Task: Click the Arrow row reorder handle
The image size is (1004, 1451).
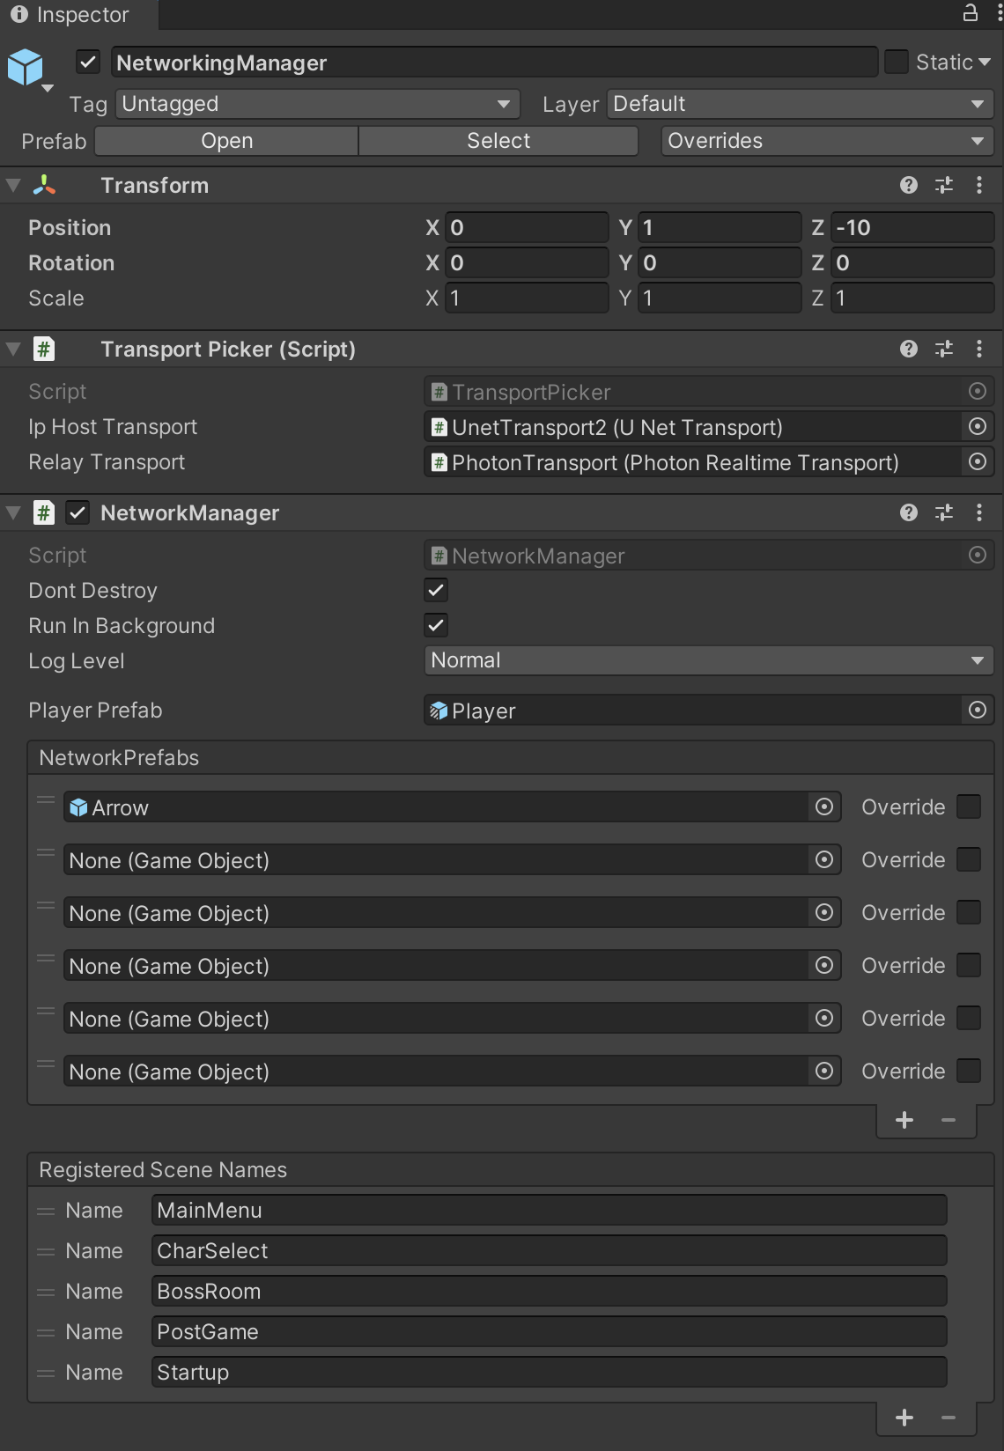Action: (x=46, y=800)
